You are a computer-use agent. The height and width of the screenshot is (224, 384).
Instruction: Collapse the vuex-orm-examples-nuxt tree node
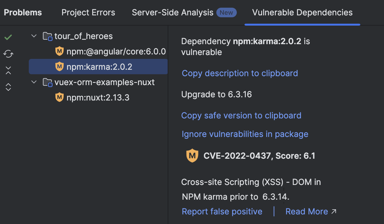(34, 82)
